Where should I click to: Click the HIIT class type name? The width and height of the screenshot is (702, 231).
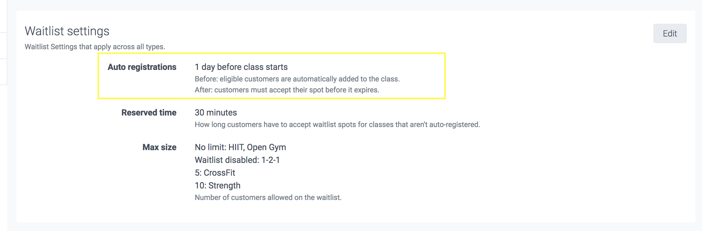click(236, 147)
